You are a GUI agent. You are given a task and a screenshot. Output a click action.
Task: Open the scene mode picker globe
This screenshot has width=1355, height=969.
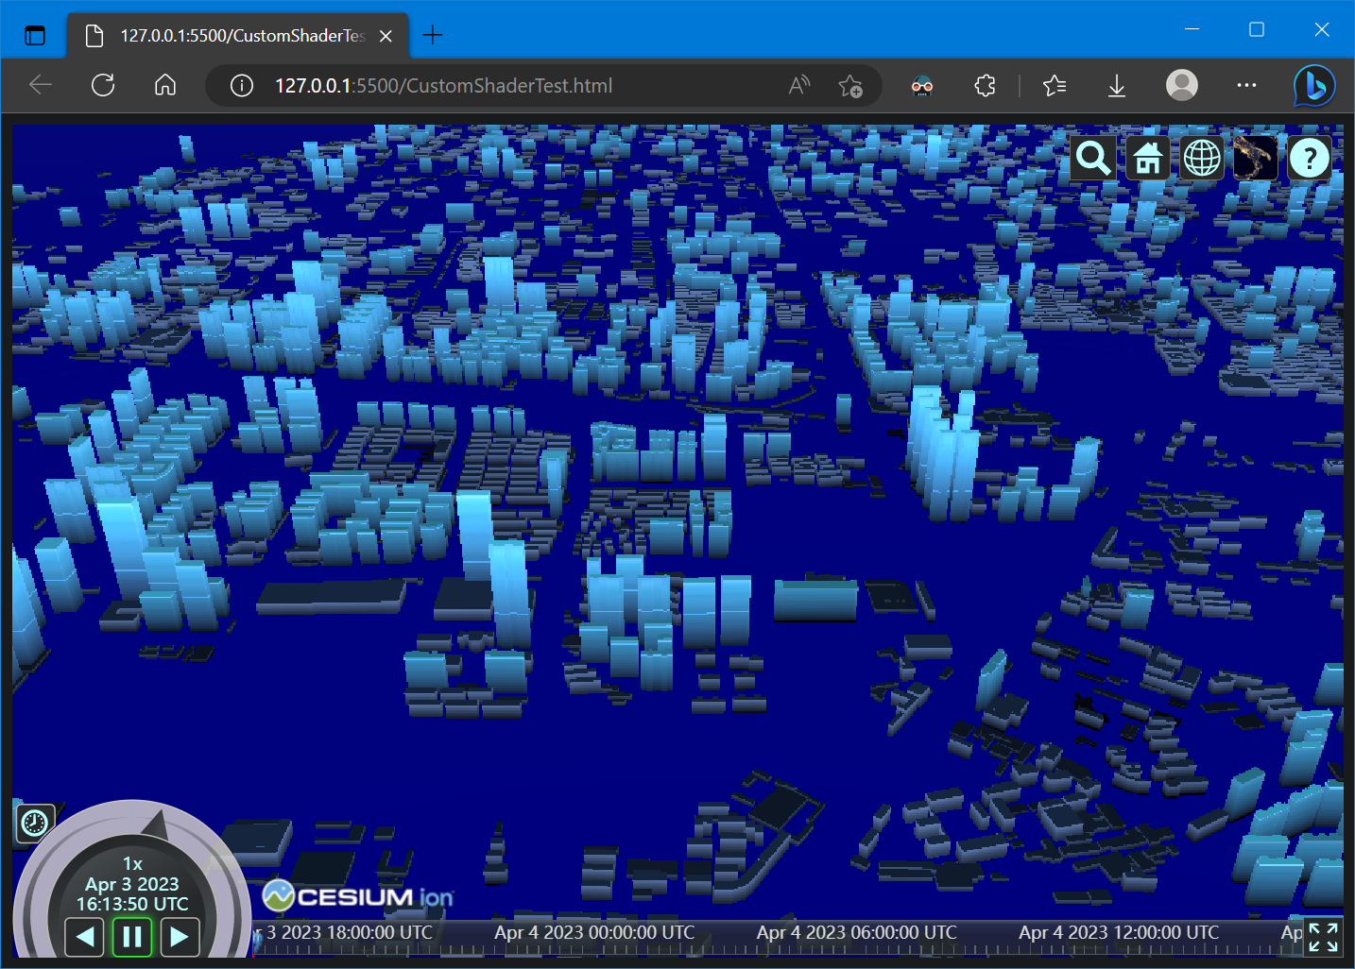point(1202,159)
